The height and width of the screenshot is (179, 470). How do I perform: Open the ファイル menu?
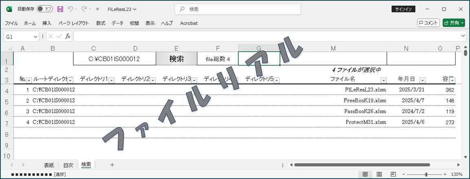coord(11,23)
